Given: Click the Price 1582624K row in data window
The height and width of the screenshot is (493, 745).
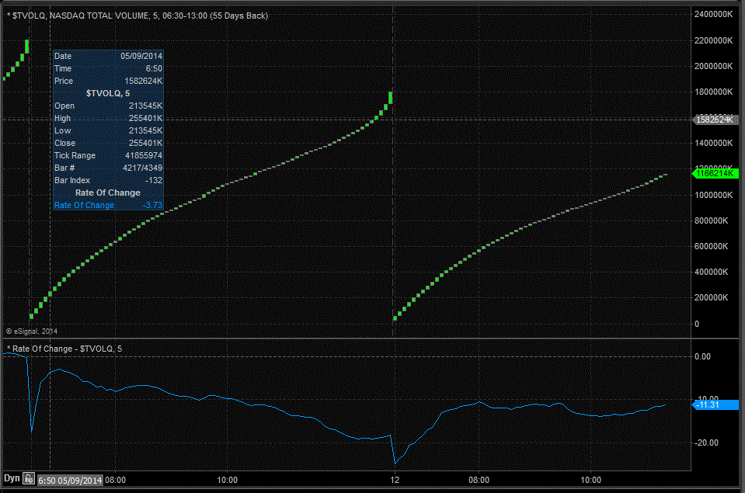Looking at the screenshot, I should click(x=108, y=81).
